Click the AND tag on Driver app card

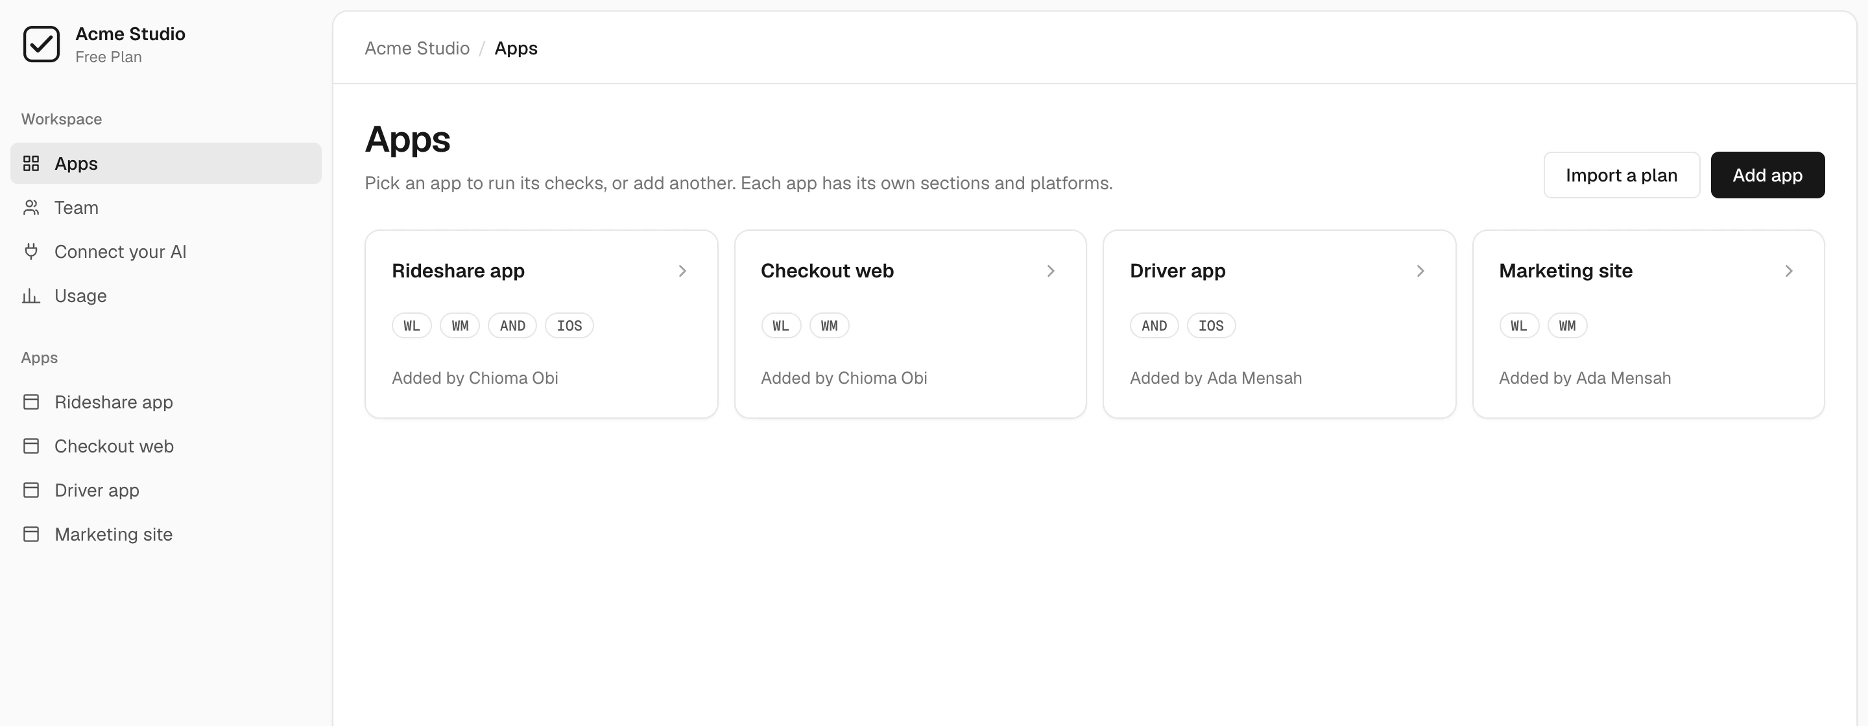tap(1154, 326)
